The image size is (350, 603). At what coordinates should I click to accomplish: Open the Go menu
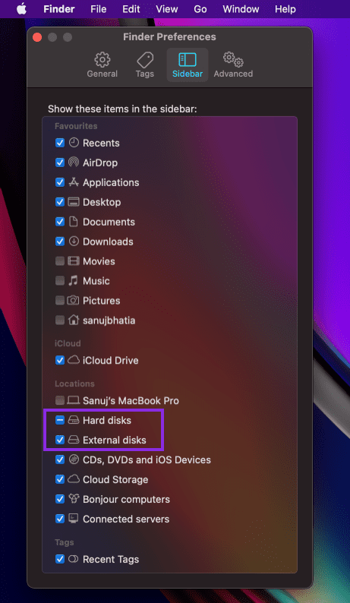pos(200,9)
